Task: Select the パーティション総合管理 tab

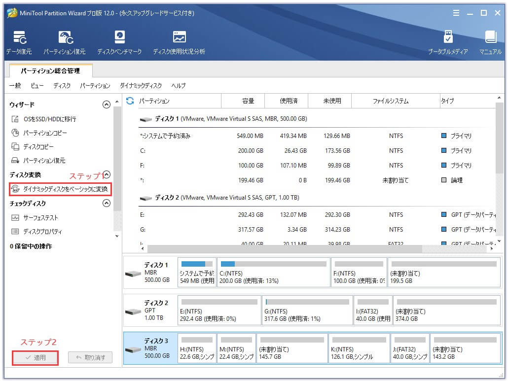Action: pos(50,71)
